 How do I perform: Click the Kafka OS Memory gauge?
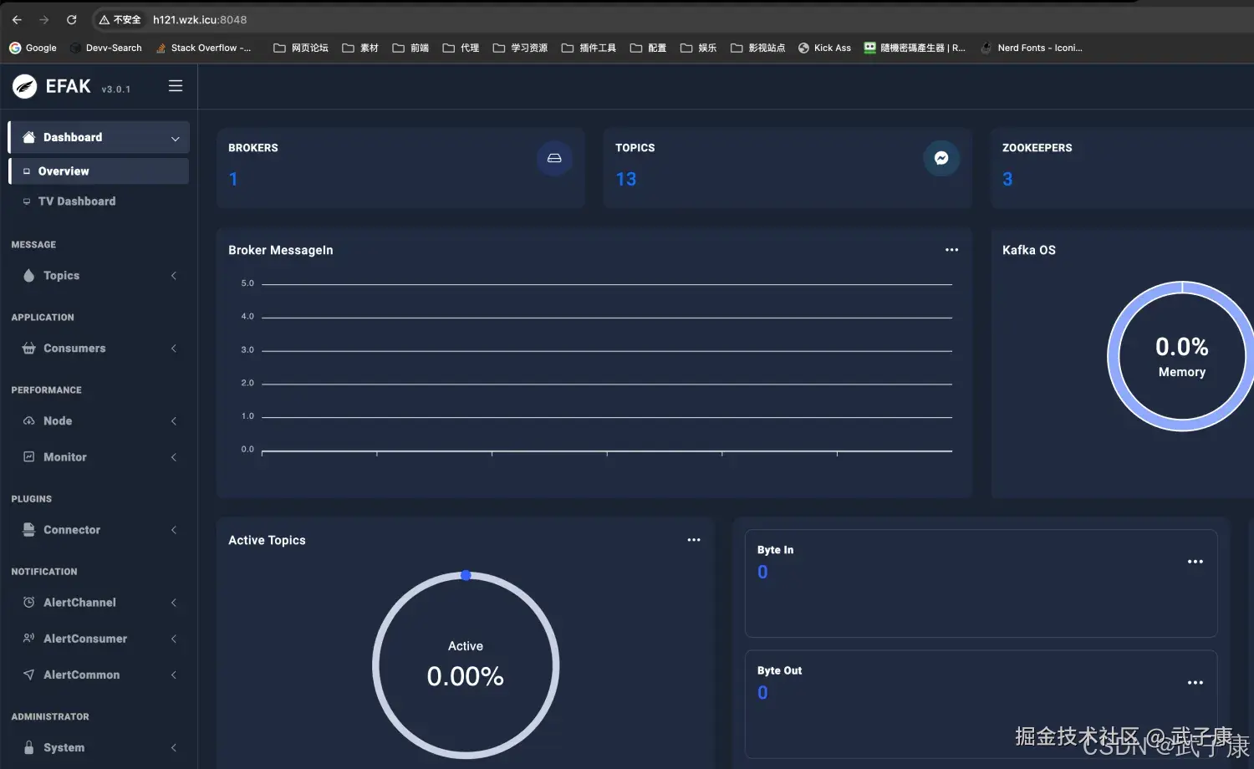(1181, 356)
